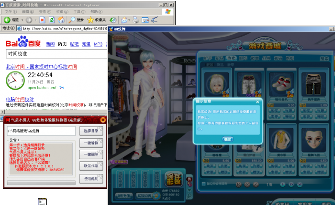
Task: Click the 一键删除 button
Action: [91, 154]
